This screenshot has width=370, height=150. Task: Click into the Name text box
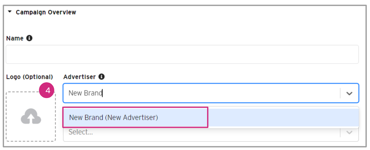(x=182, y=54)
